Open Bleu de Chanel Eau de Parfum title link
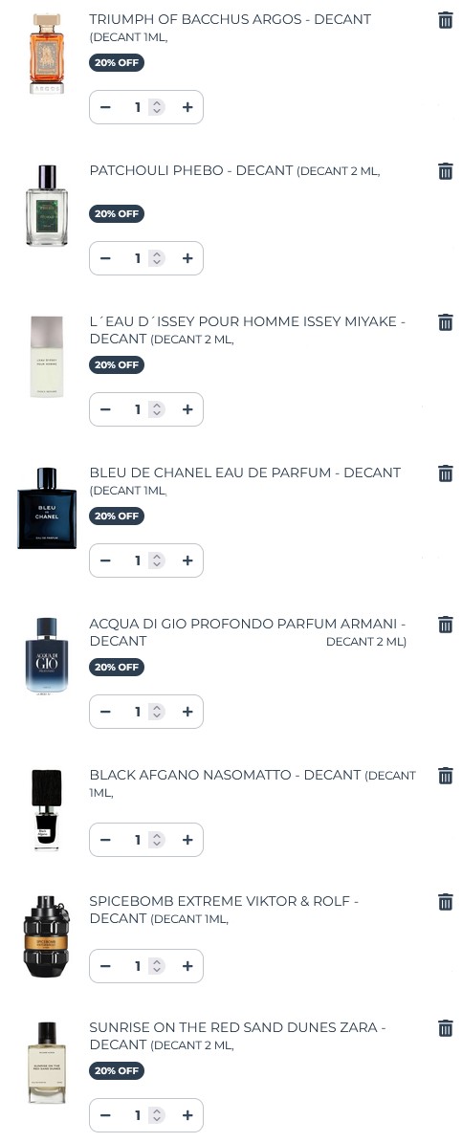This screenshot has width=462, height=1143. click(245, 473)
